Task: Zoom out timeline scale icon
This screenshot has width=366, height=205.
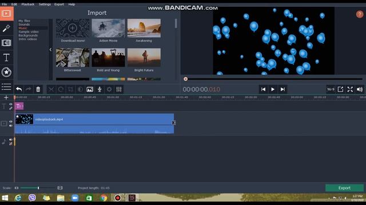Action: click(17, 188)
